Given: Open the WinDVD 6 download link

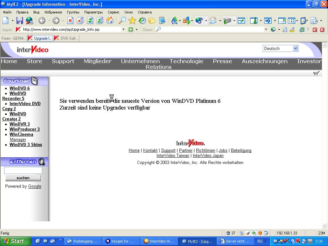Looking at the screenshot, I should point(20,88).
